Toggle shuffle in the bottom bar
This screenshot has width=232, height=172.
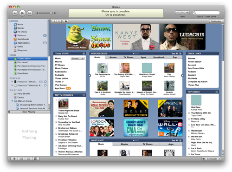pos(21,159)
